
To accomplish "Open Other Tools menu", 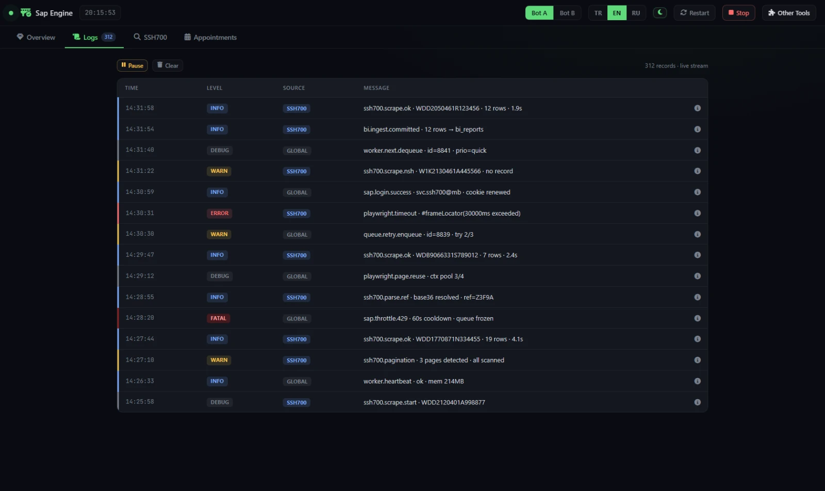I will click(789, 13).
